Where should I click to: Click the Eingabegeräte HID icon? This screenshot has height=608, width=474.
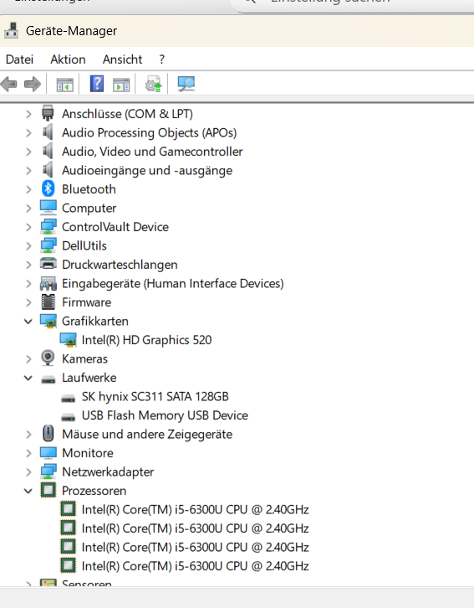(48, 283)
